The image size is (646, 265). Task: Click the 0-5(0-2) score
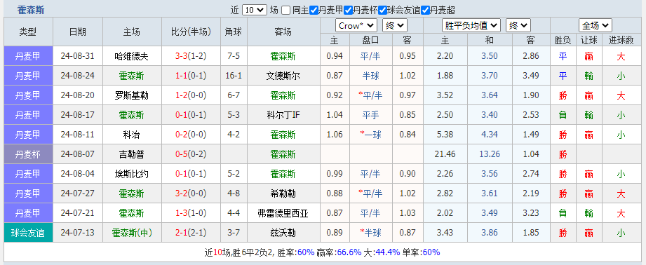tap(191, 155)
